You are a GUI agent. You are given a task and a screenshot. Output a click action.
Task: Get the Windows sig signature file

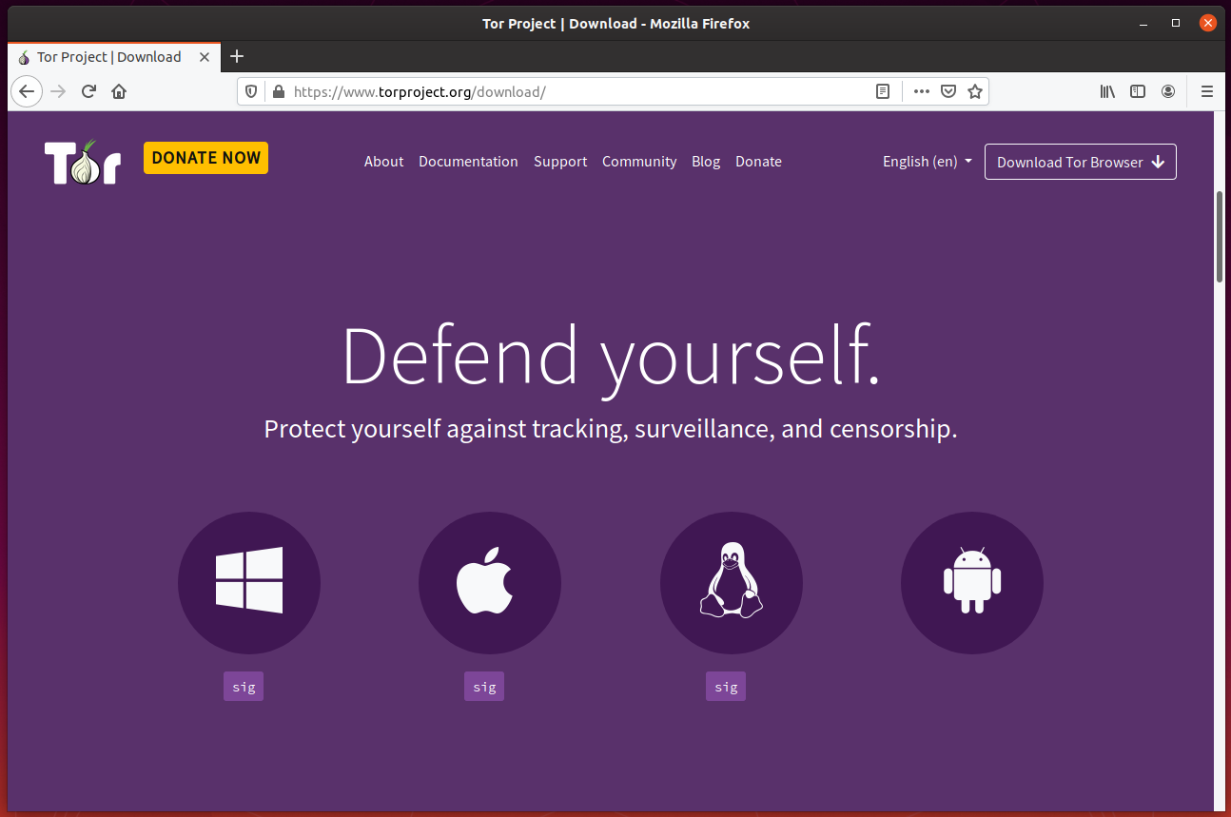[x=244, y=687]
